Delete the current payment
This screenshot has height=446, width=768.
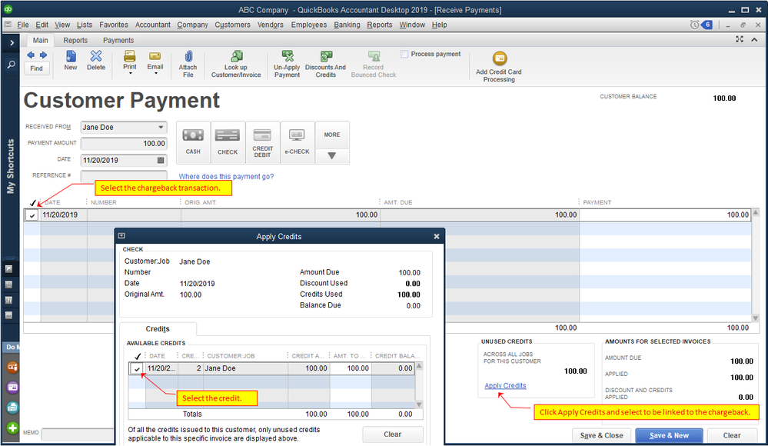pos(96,61)
